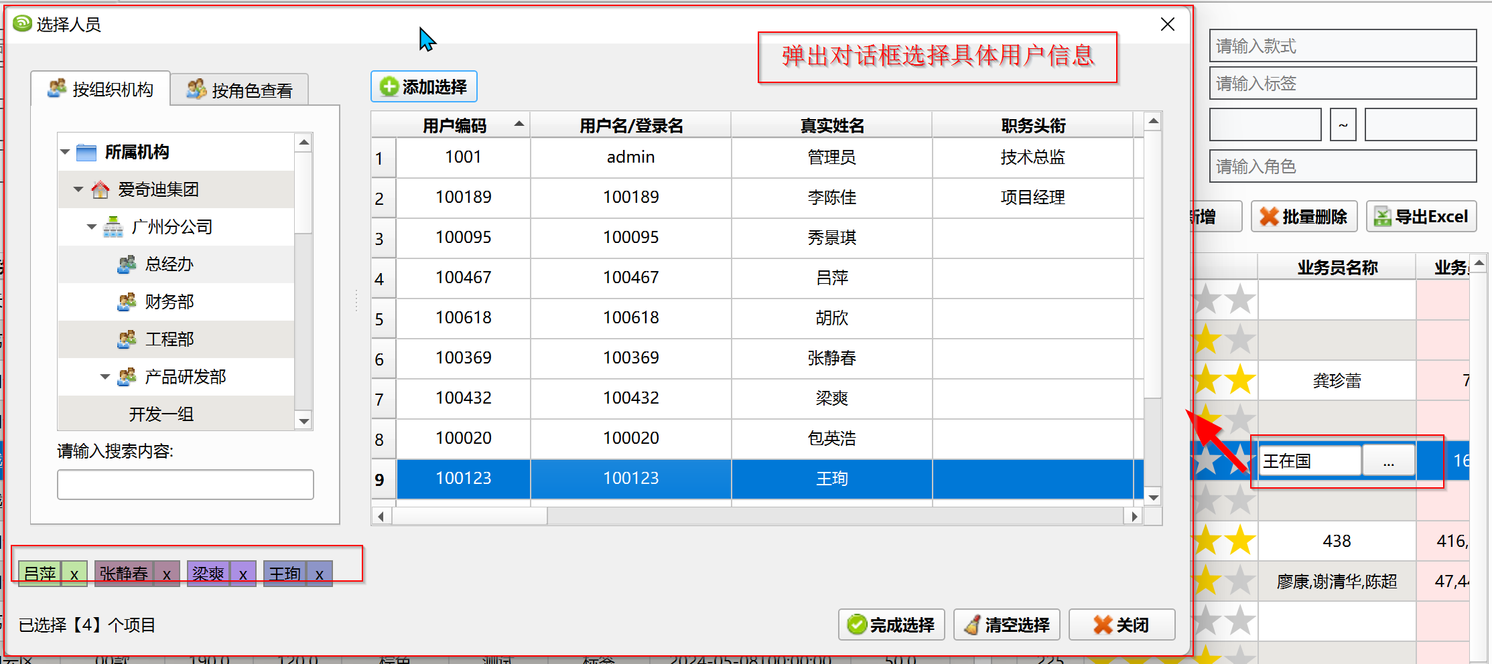Click the green check 完成选择 icon
Image resolution: width=1492 pixels, height=664 pixels.
tap(856, 625)
